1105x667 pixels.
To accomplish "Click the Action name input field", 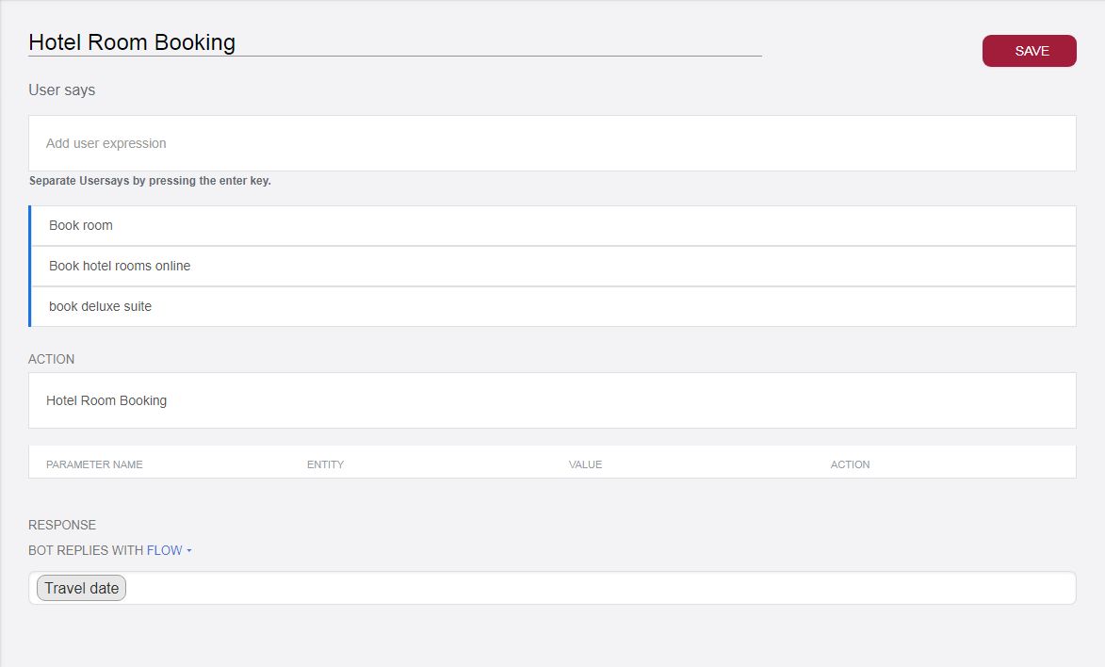I will [552, 400].
